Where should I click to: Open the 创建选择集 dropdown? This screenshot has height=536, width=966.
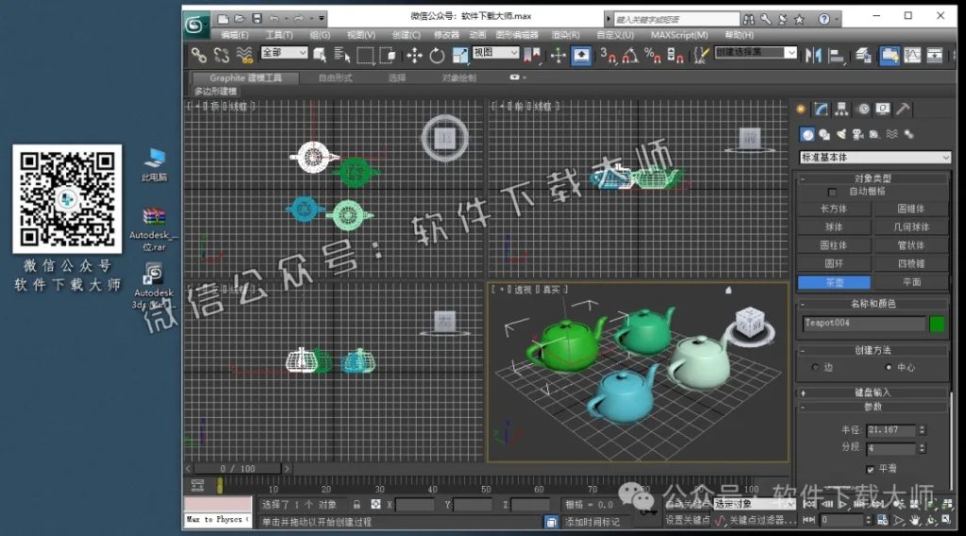coord(756,53)
